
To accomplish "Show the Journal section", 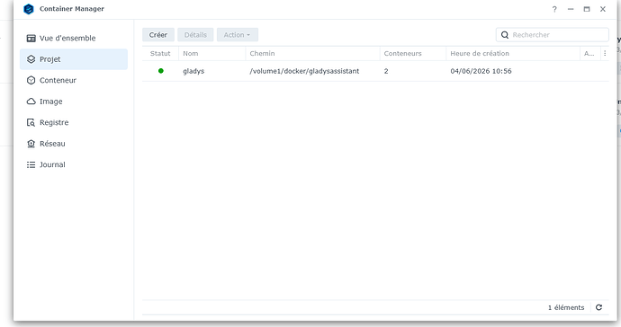I will pyautogui.click(x=74, y=165).
